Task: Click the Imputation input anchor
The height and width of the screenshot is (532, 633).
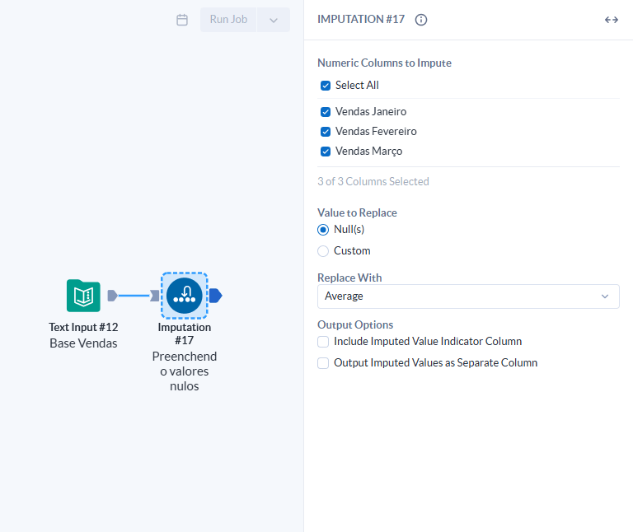Action: click(155, 296)
